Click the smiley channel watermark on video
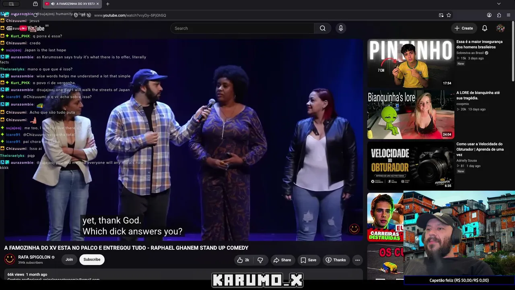 tap(354, 228)
